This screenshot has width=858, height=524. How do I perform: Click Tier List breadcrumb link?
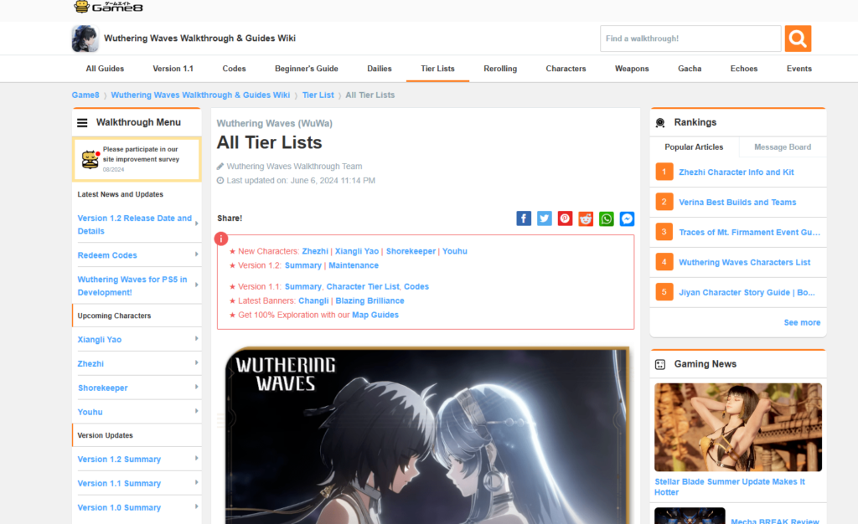tap(318, 95)
